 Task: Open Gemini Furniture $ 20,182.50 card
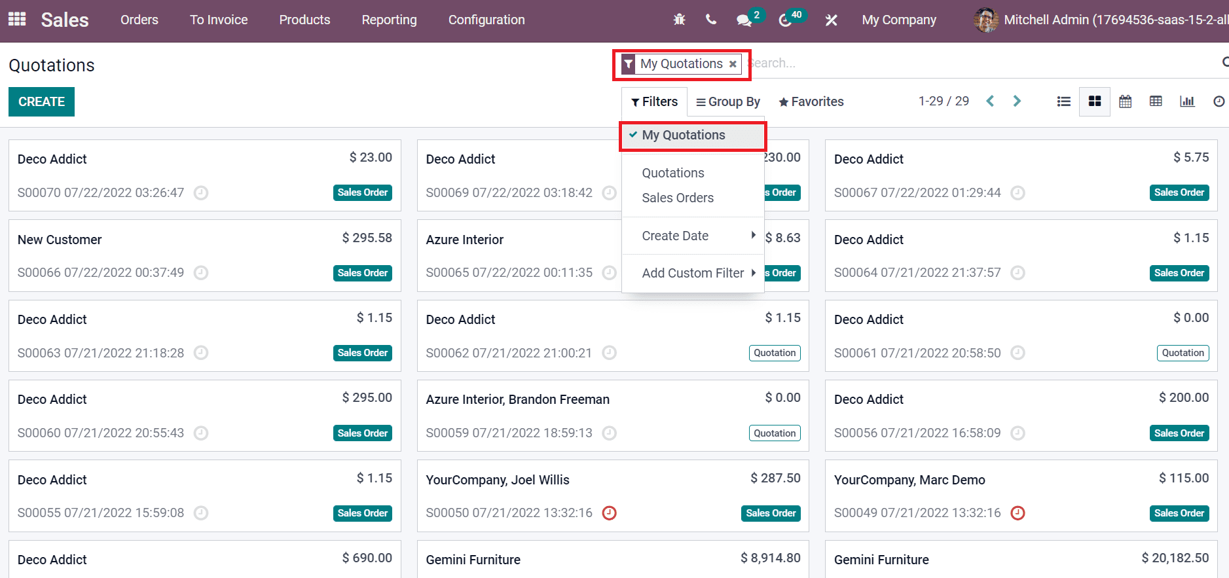(1021, 559)
